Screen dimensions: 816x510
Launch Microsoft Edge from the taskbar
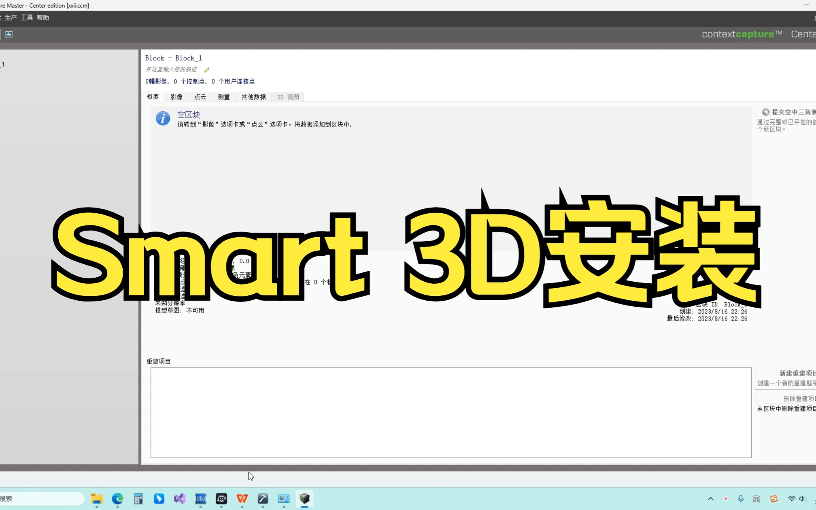coord(117,499)
